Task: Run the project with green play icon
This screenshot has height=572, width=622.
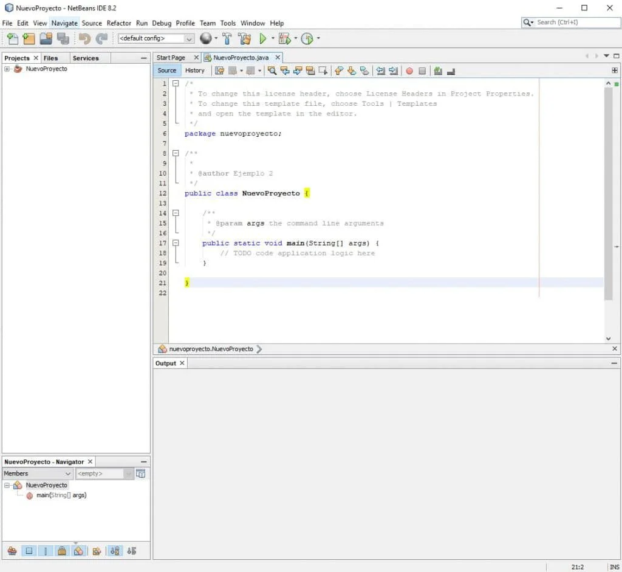Action: tap(262, 38)
